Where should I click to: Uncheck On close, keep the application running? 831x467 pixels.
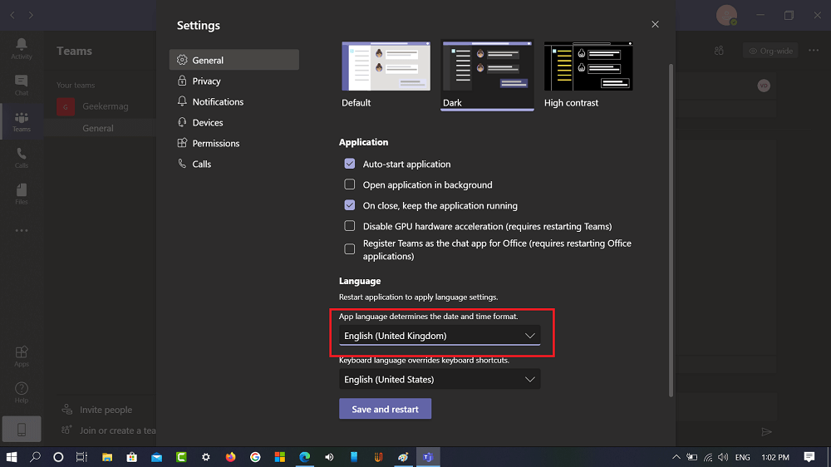[x=350, y=205]
